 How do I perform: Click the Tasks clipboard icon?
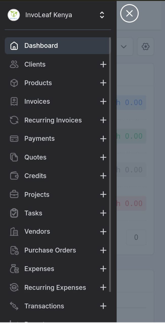(x=14, y=213)
